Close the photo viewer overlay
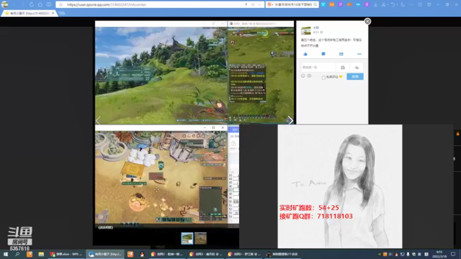Viewport: 461px width, 259px height. [368, 21]
